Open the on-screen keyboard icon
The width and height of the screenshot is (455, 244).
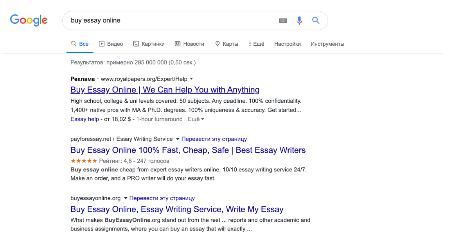pyautogui.click(x=283, y=21)
